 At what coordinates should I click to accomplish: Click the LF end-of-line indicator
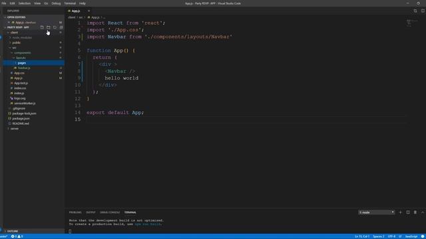pyautogui.click(x=400, y=236)
